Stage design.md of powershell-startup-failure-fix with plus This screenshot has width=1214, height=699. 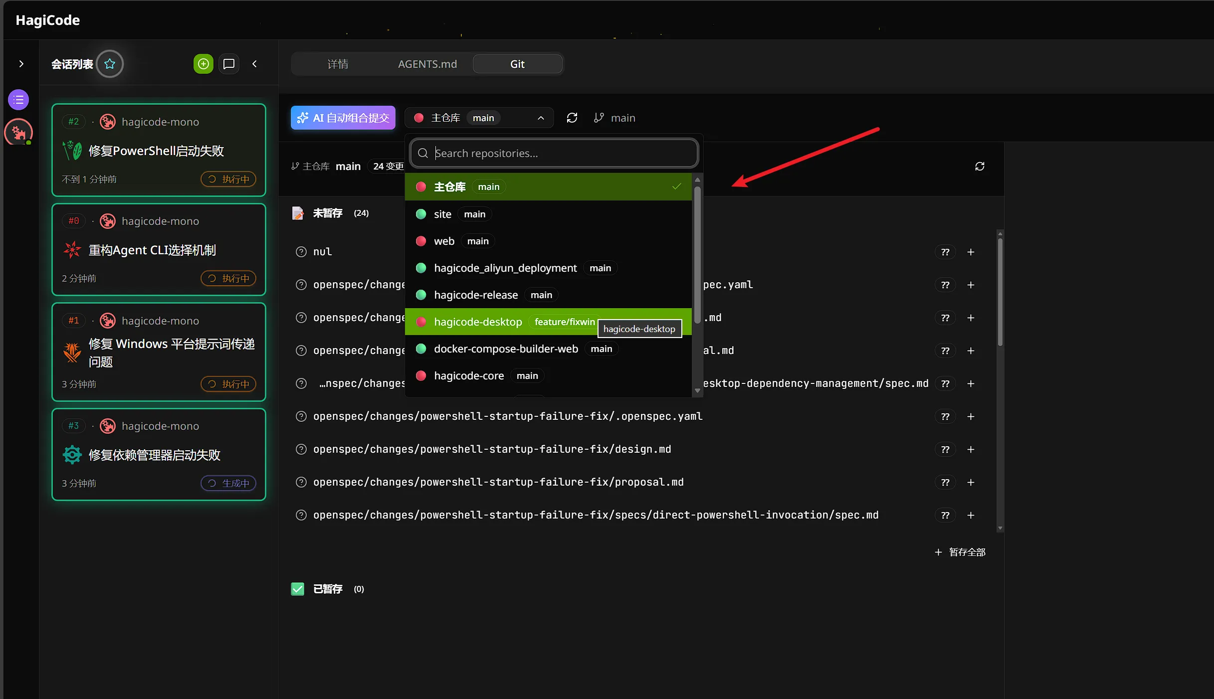tap(971, 449)
